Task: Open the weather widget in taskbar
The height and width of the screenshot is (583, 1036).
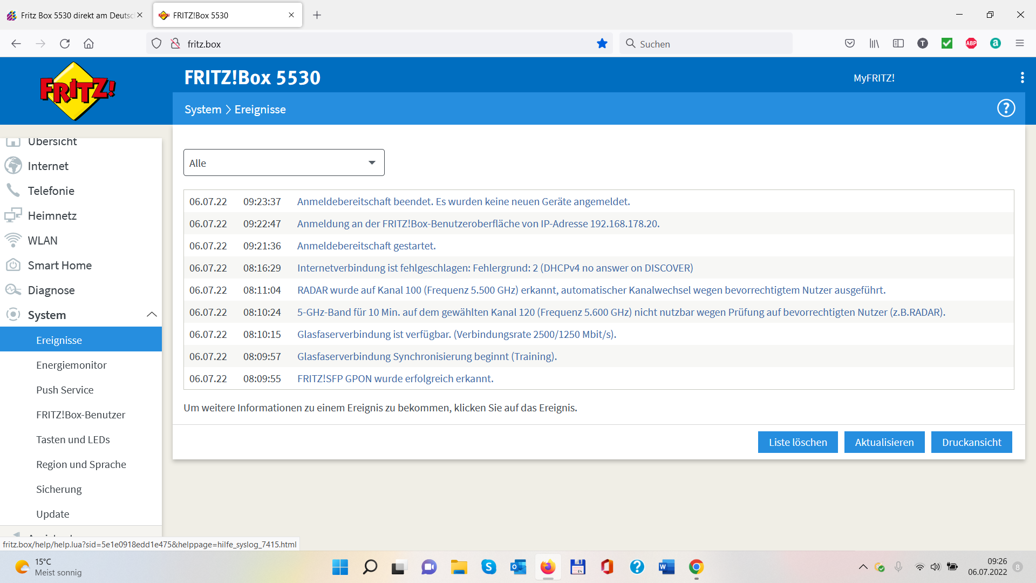Action: (49, 567)
